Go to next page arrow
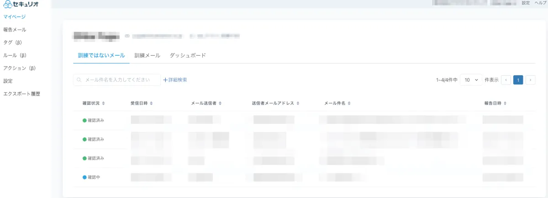Image resolution: width=548 pixels, height=198 pixels. 531,80
